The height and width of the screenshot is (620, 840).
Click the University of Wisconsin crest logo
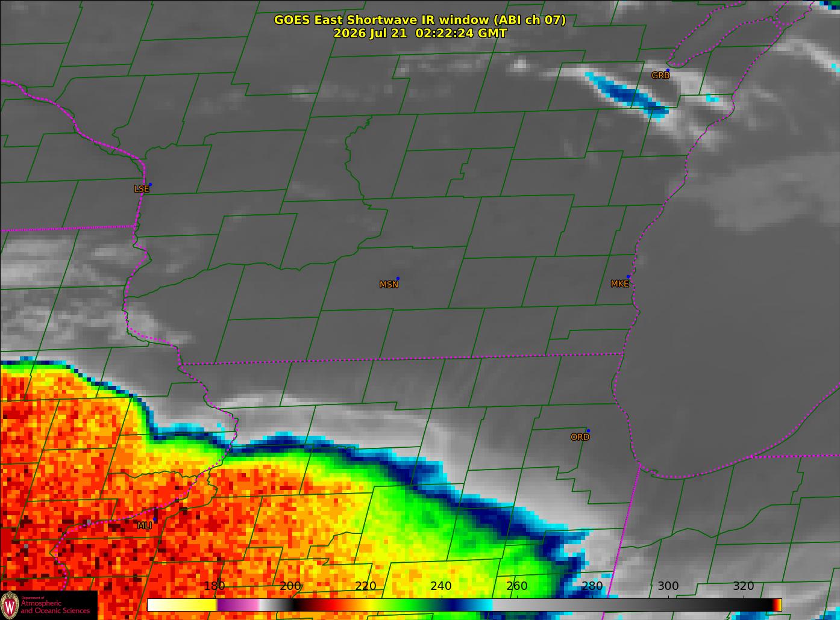10,605
